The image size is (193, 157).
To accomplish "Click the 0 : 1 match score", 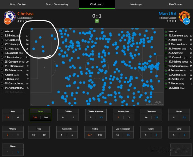I will [97, 16].
